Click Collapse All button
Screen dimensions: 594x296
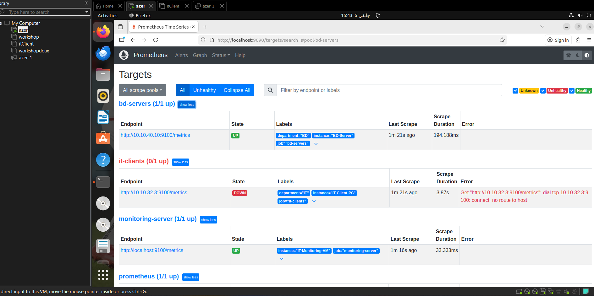(x=237, y=90)
